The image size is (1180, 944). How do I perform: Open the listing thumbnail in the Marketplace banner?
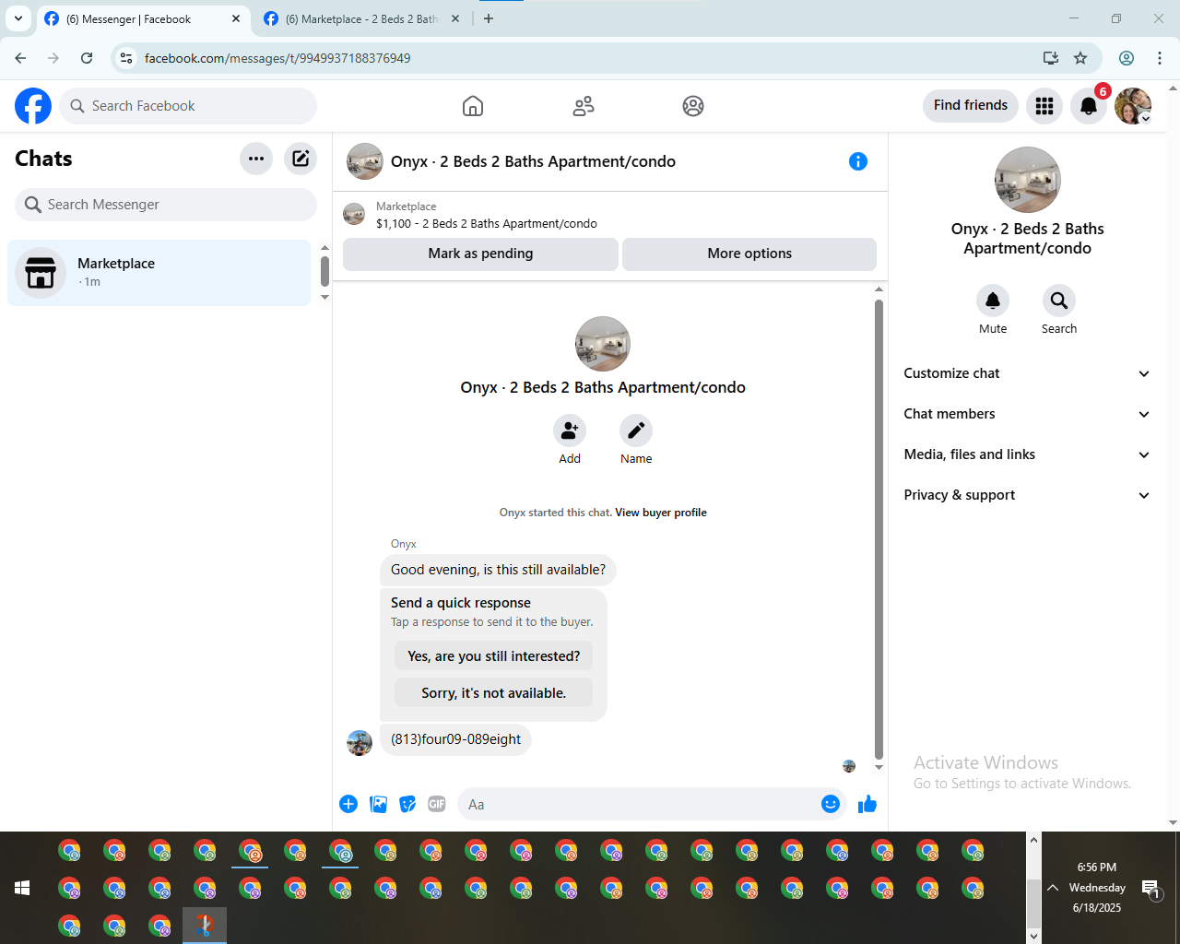[354, 215]
